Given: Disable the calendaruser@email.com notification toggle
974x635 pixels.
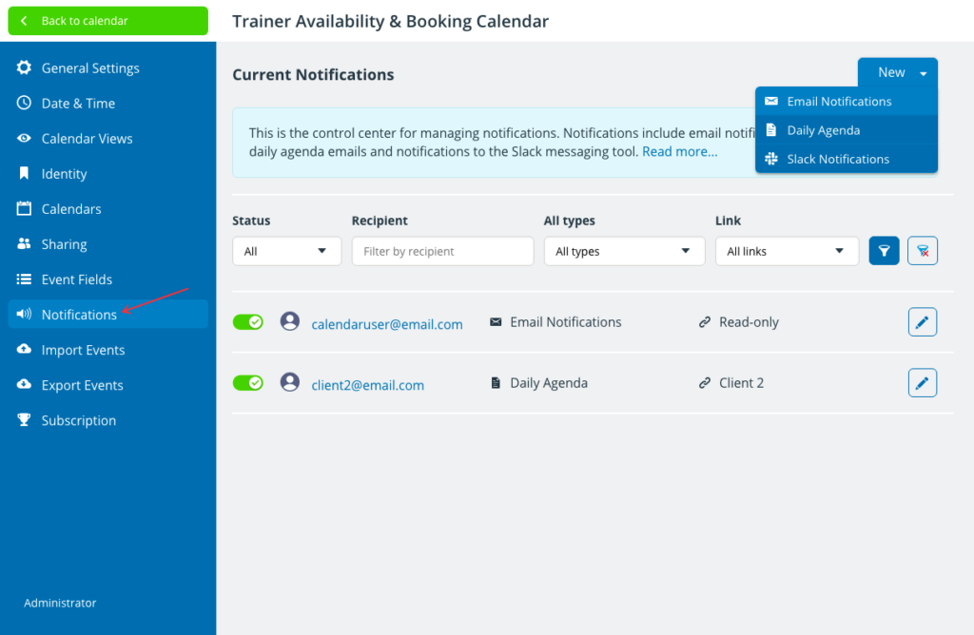Looking at the screenshot, I should click(x=248, y=322).
